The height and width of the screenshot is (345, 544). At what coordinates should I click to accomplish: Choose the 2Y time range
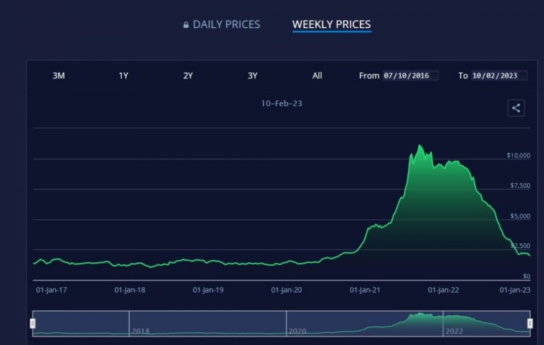[x=188, y=76]
